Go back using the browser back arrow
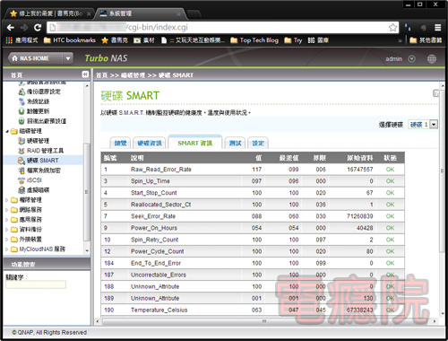 pos(11,28)
